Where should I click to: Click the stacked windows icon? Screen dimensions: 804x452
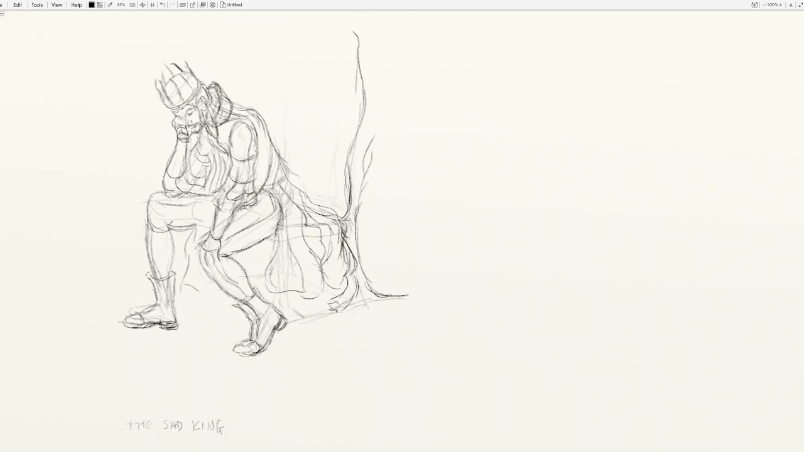click(x=202, y=5)
